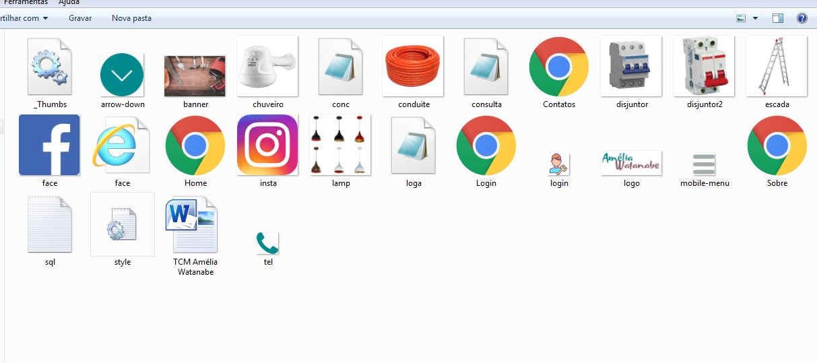Select the sql text file icon
The width and height of the screenshot is (817, 363).
(50, 224)
